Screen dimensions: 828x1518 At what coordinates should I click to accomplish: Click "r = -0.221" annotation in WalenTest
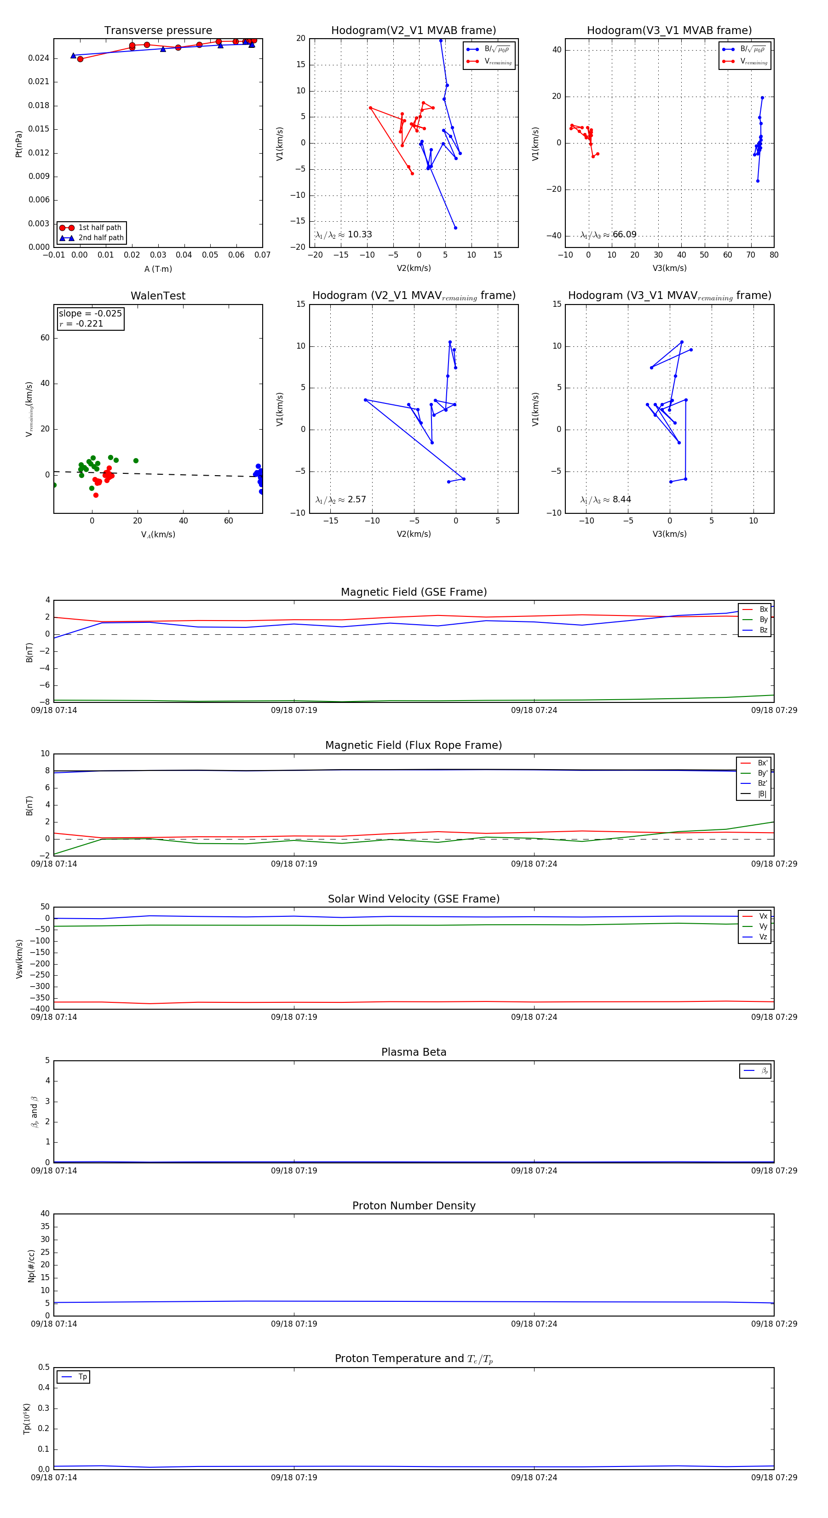click(81, 323)
